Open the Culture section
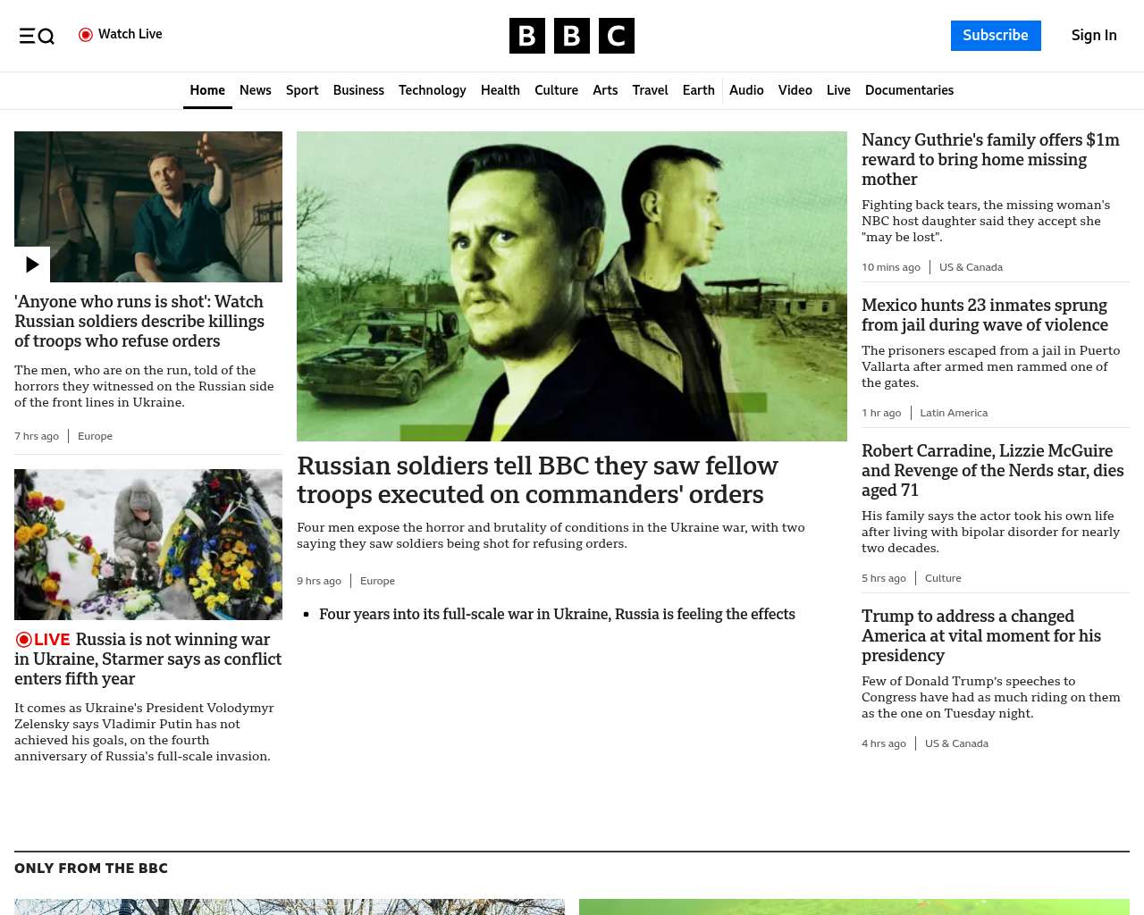The image size is (1144, 915). tap(556, 90)
